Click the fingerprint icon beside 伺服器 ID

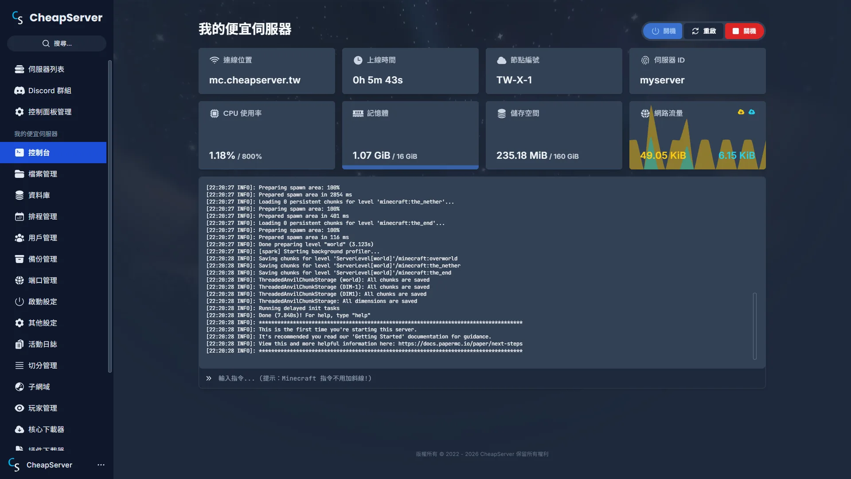click(x=645, y=60)
